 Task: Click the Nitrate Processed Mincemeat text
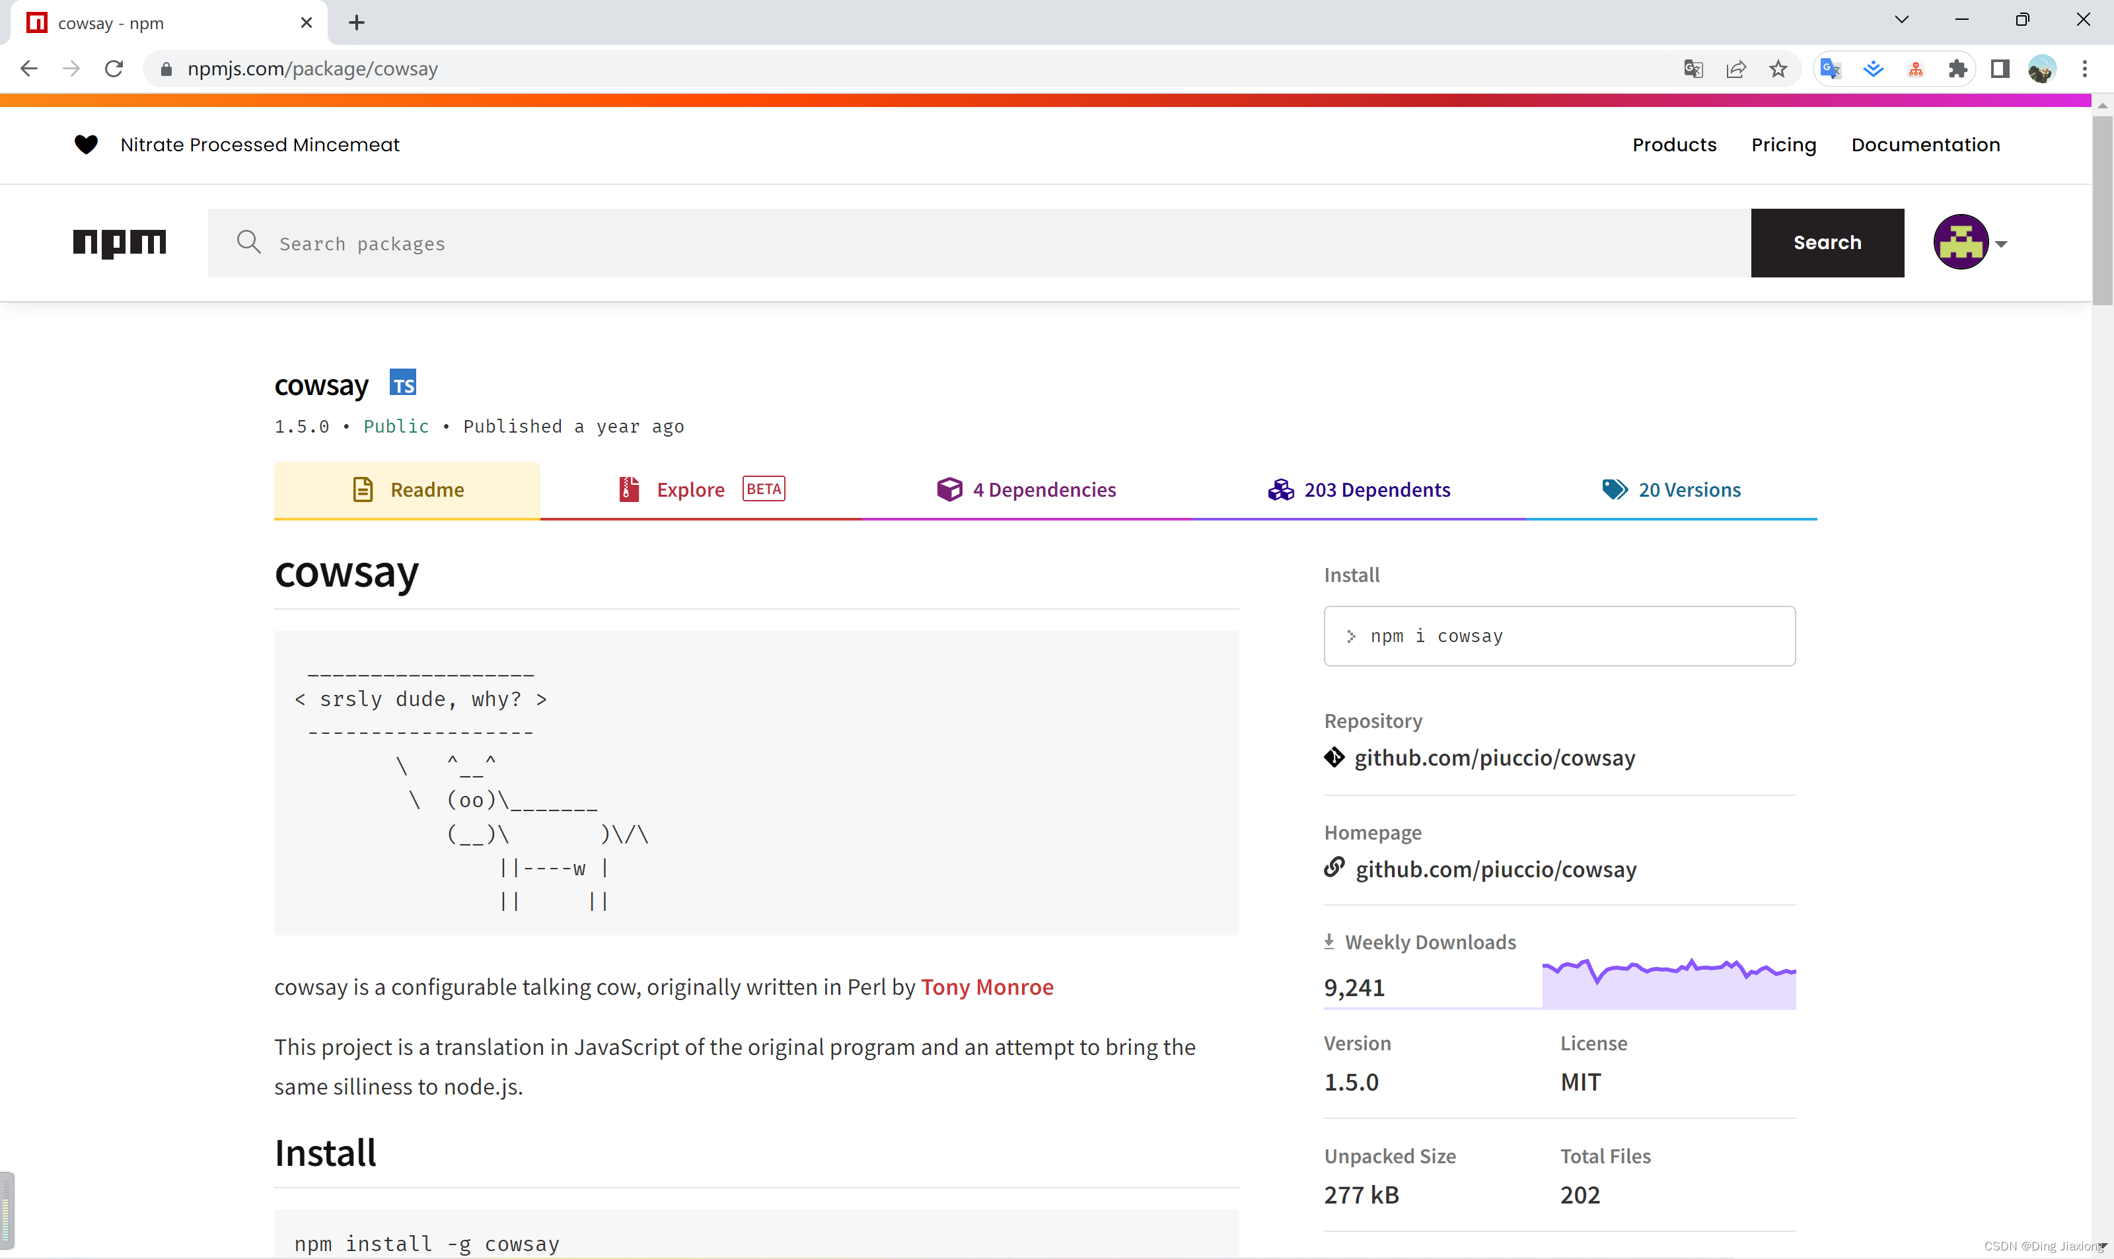point(260,145)
